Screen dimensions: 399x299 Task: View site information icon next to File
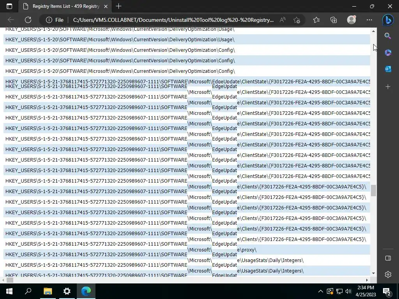click(49, 20)
